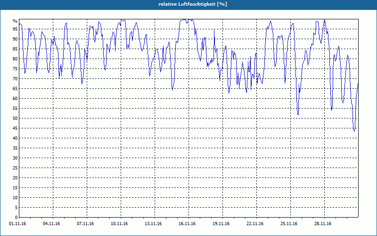Viewport: 377px width, 236px height.
Task: Click the y-axis value 35
Action: point(15,148)
